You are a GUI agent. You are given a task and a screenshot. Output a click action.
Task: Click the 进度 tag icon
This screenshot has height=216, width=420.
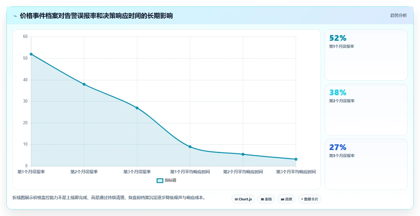283,199
